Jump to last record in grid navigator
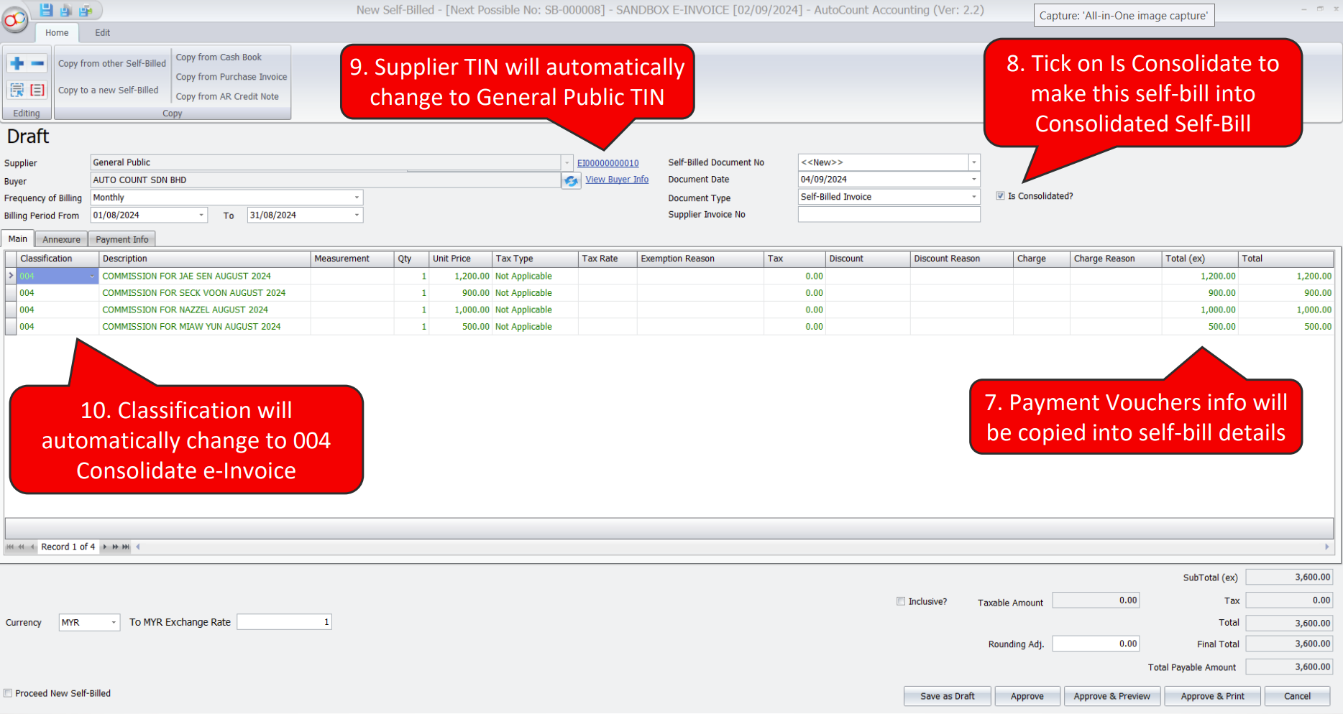1343x714 pixels. 126,547
